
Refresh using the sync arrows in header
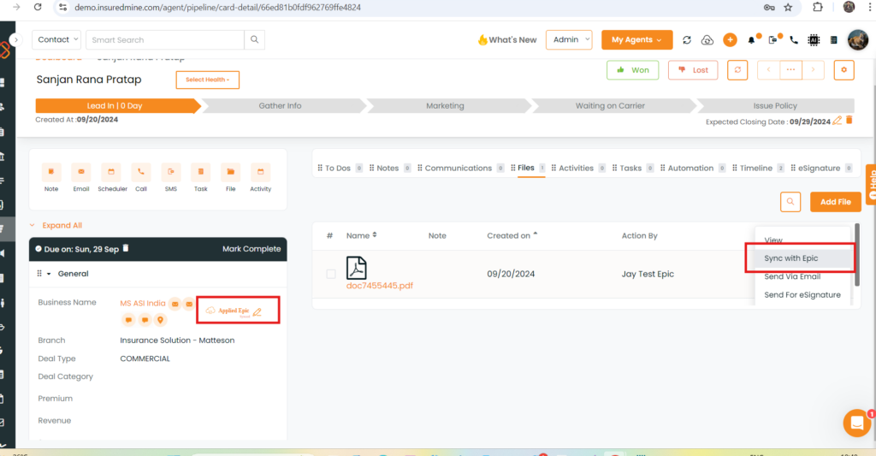click(687, 39)
